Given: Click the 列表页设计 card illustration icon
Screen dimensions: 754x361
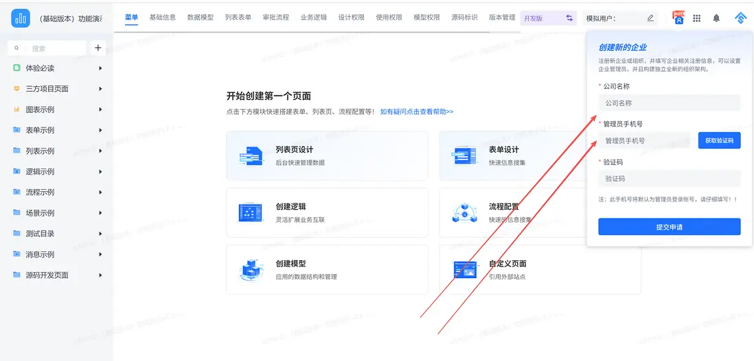Looking at the screenshot, I should tap(251, 155).
